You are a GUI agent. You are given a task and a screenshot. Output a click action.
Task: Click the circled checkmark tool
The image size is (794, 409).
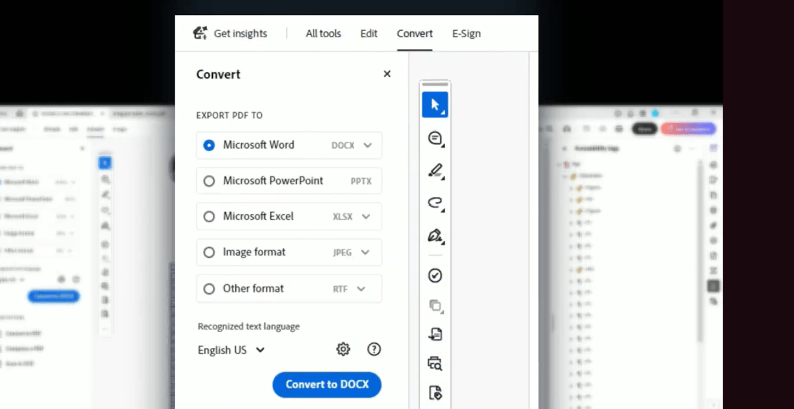[435, 275]
